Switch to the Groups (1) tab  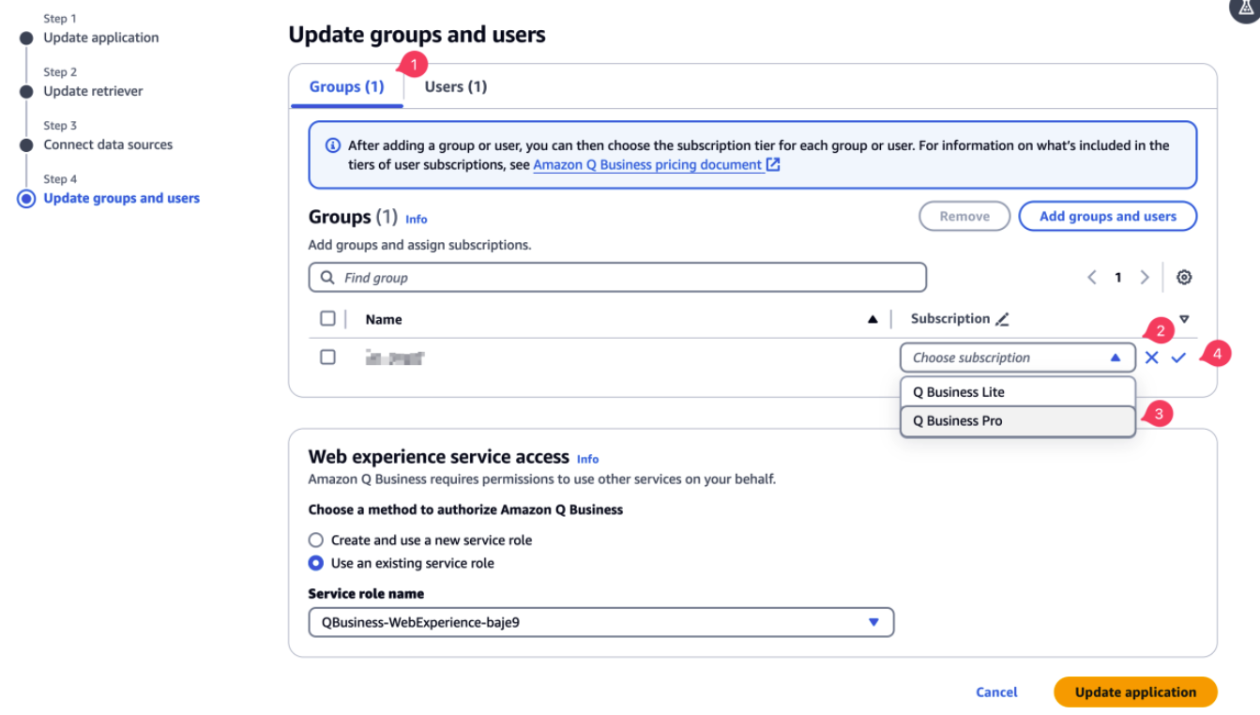tap(347, 86)
